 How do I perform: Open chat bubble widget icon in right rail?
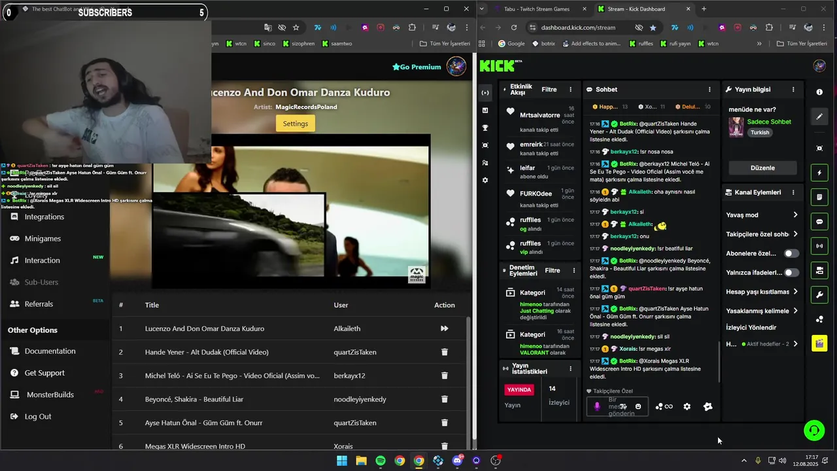pyautogui.click(x=819, y=222)
